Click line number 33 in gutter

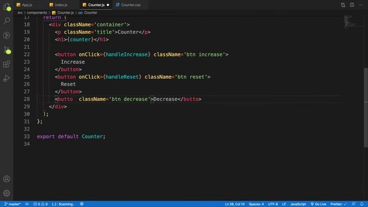(27, 136)
